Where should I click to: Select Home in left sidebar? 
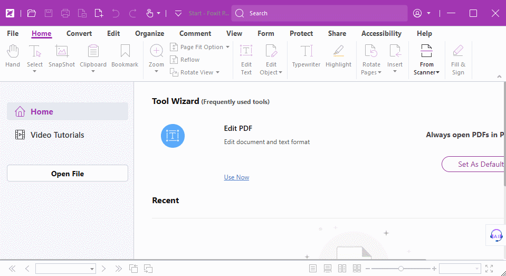68,112
